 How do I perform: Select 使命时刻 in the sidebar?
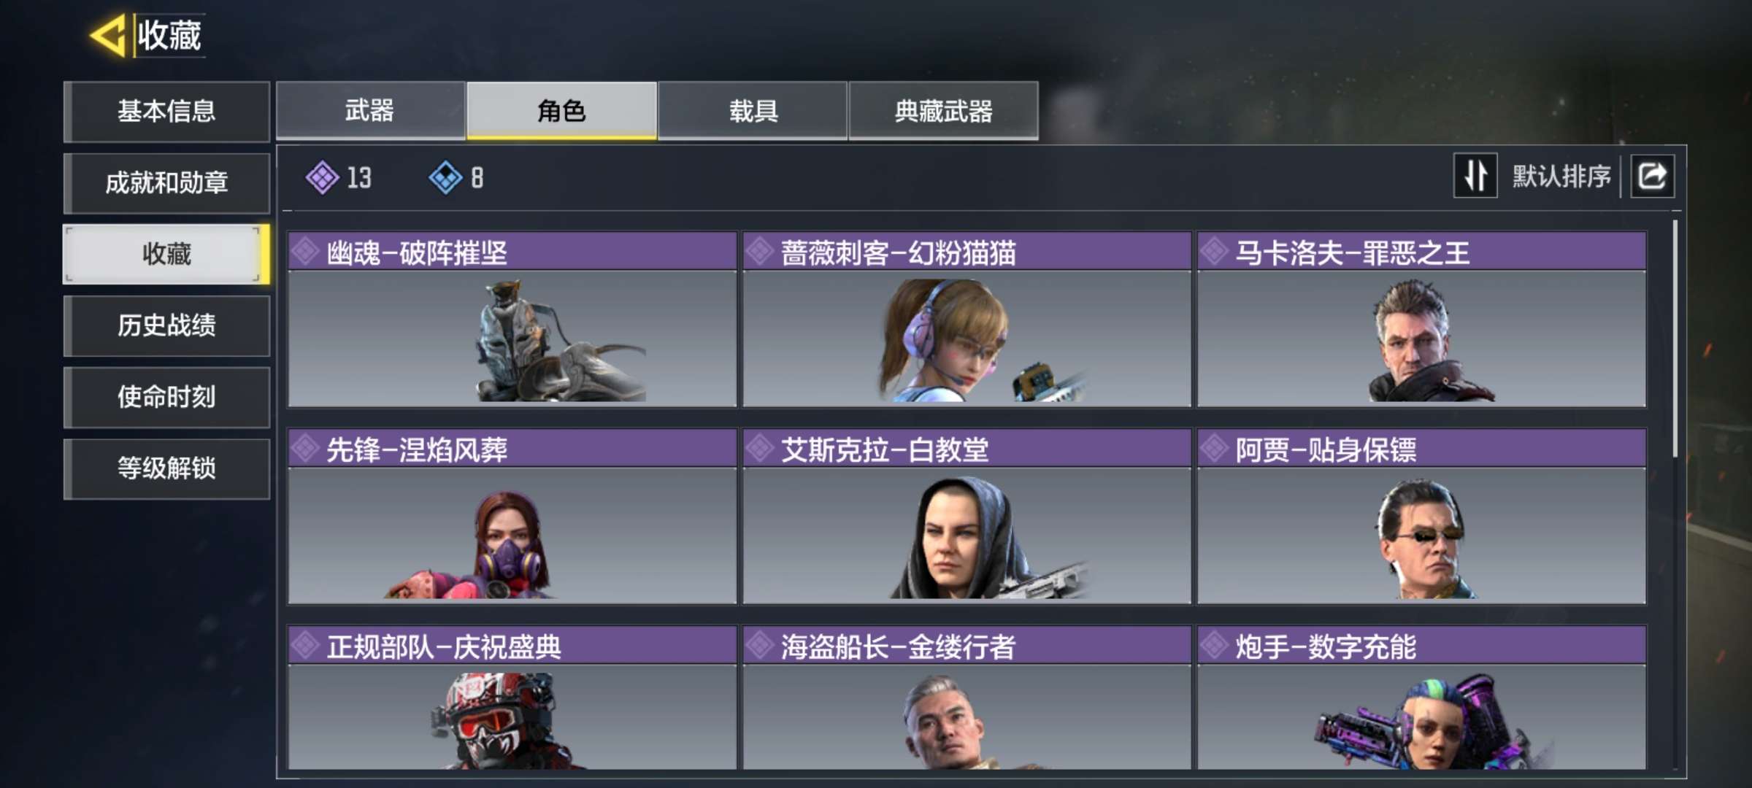[166, 397]
